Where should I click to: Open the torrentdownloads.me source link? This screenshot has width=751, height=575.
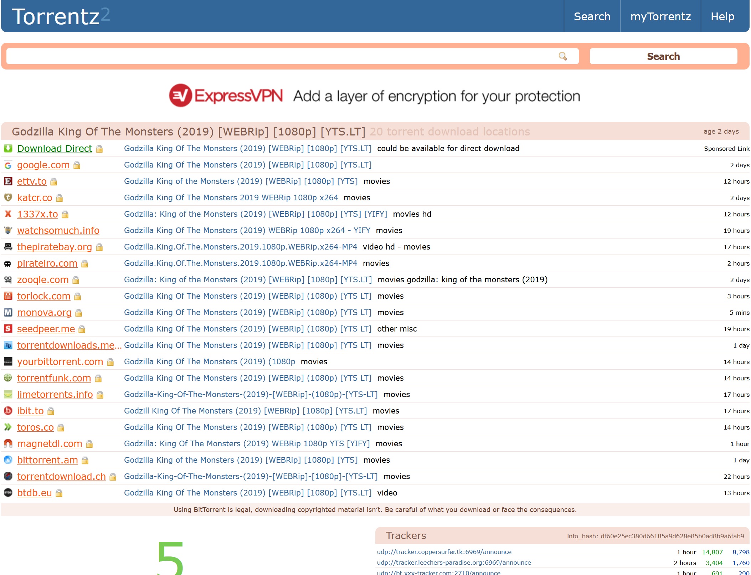(69, 345)
